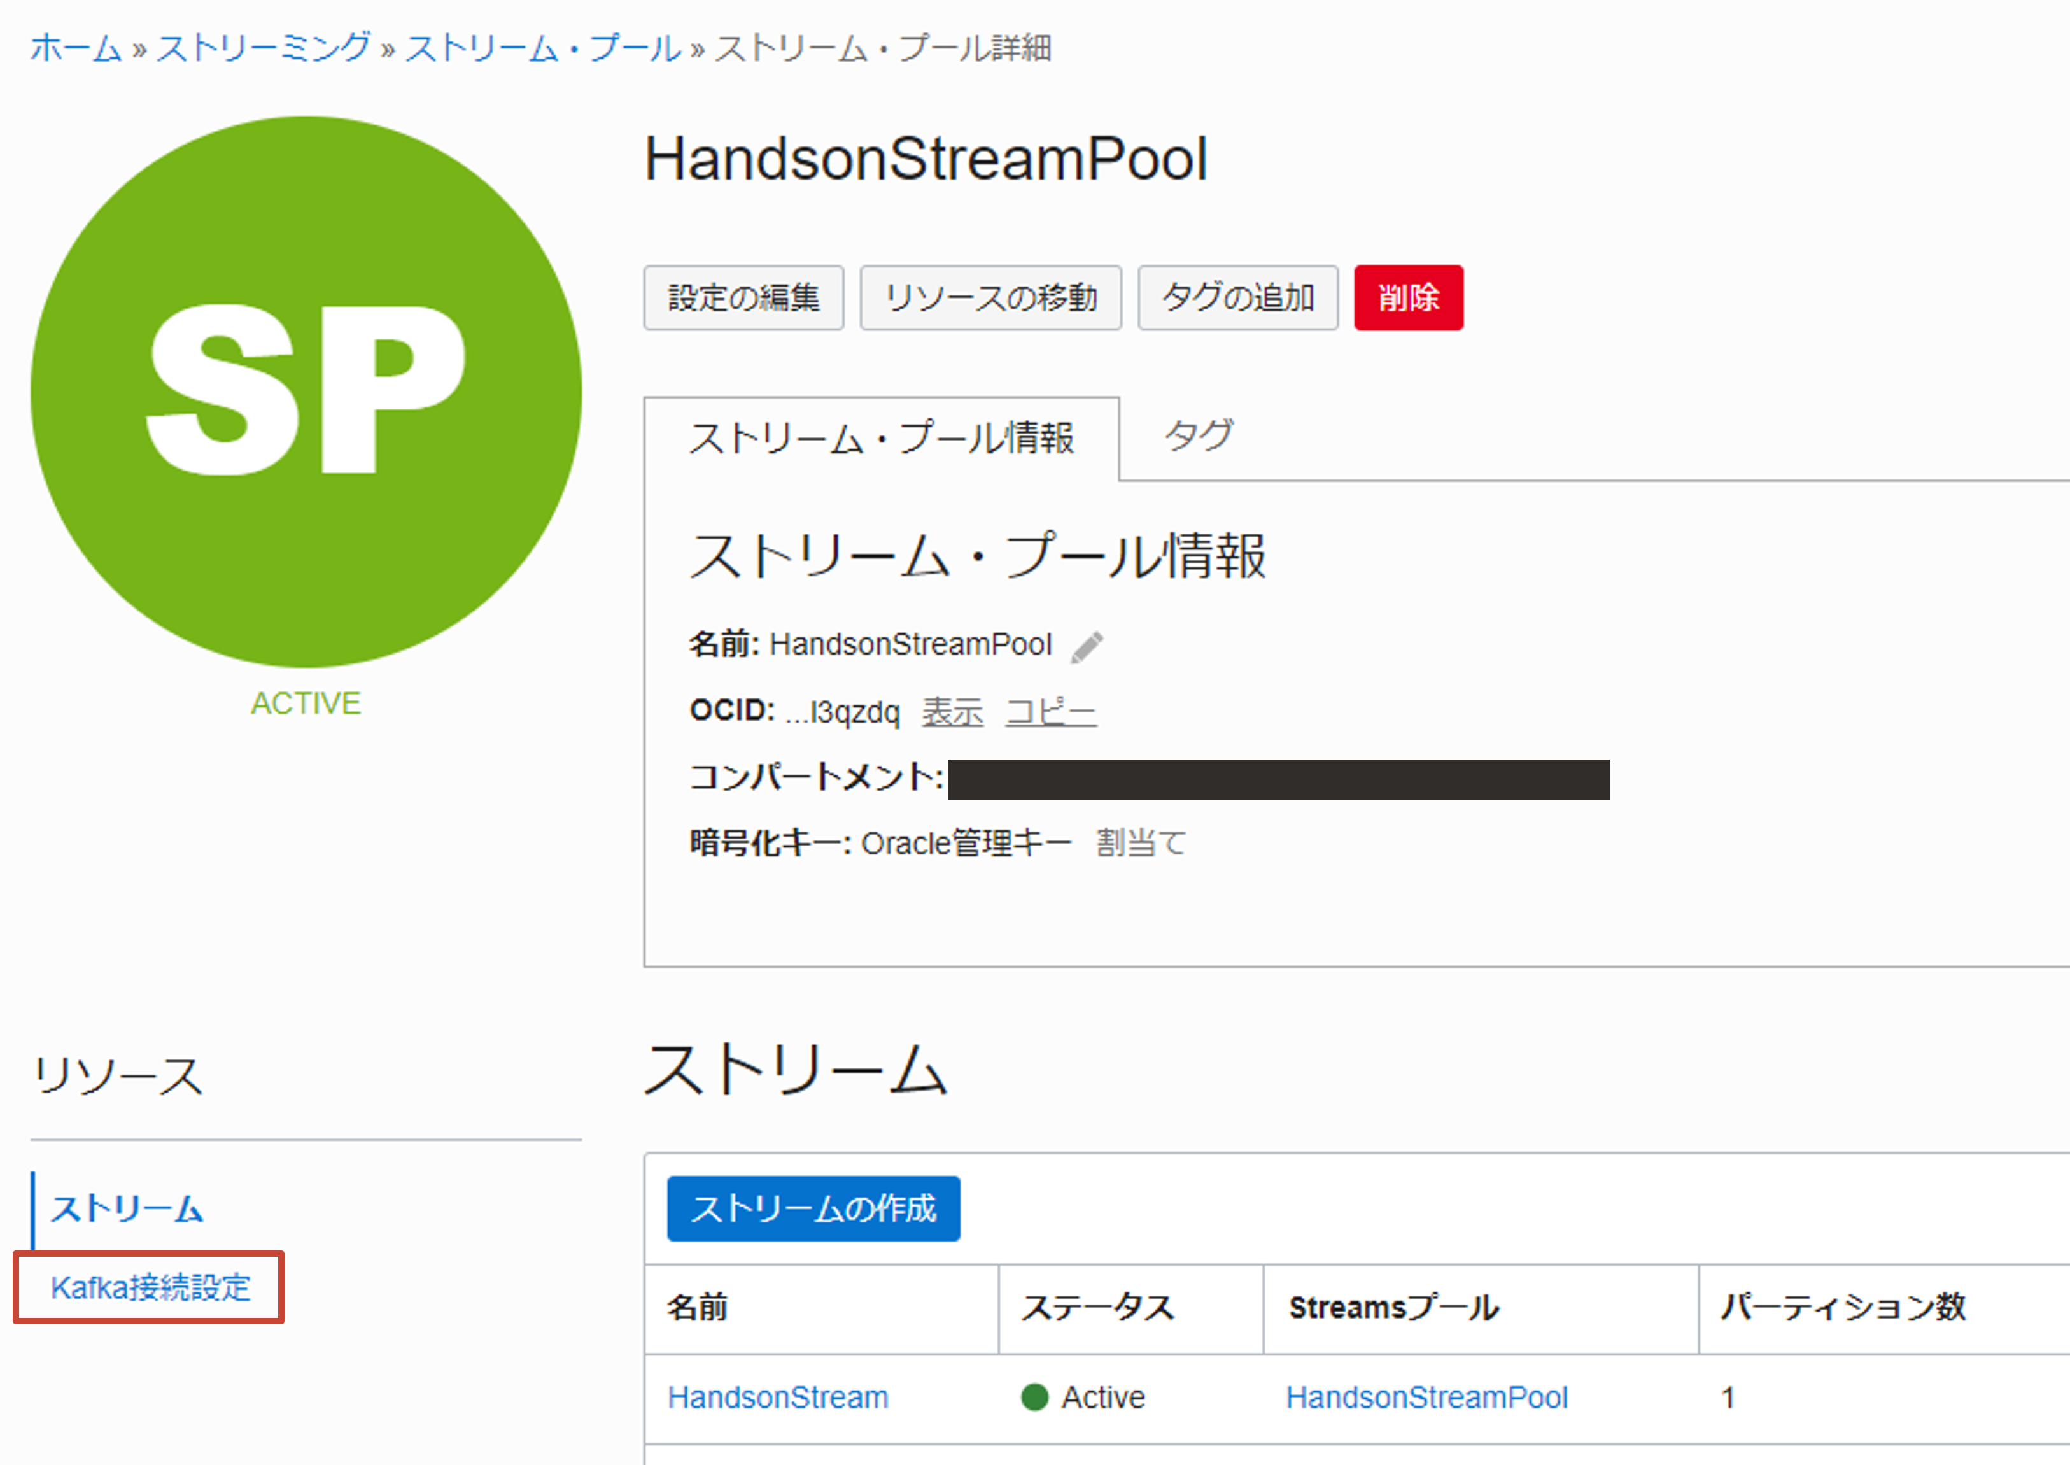Image resolution: width=2070 pixels, height=1465 pixels.
Task: Switch to the タグ tab
Action: pyautogui.click(x=1198, y=437)
